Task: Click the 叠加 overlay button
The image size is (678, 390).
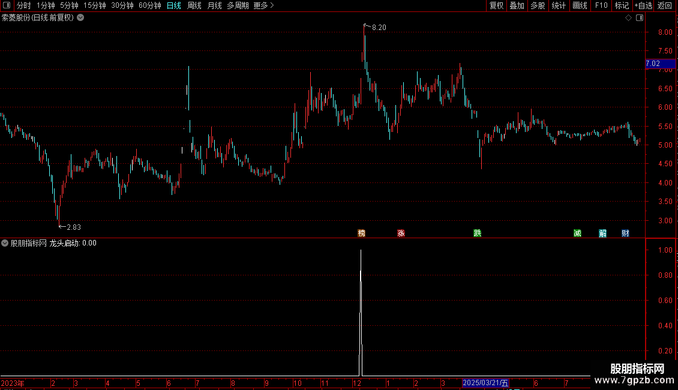Action: [x=517, y=5]
